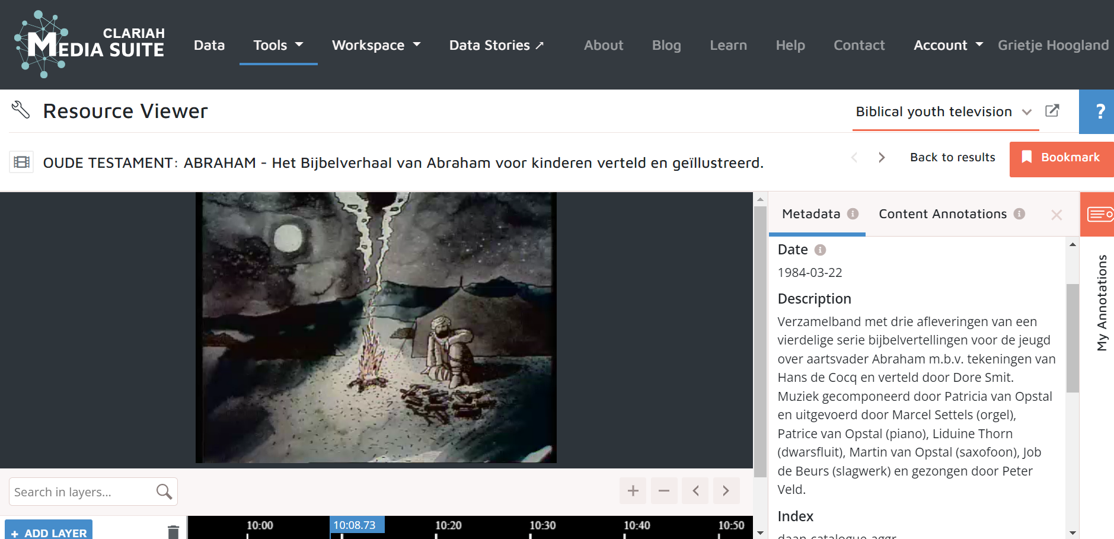Zoom out timeline with minus button
1114x539 pixels.
pos(664,491)
